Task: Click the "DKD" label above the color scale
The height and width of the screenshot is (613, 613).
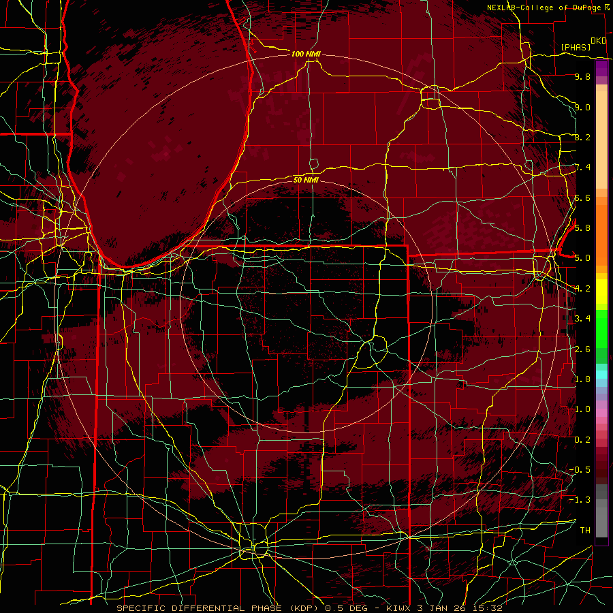Action: [x=599, y=41]
